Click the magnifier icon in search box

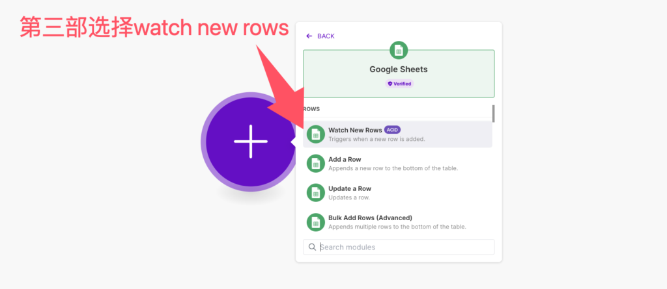313,247
